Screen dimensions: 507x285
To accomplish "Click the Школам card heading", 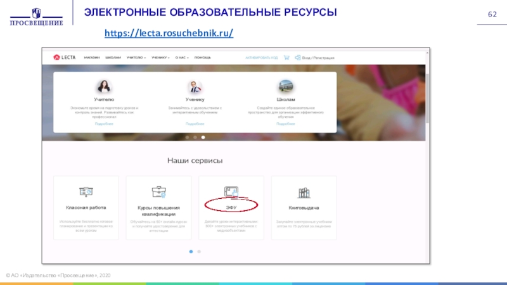I will (x=286, y=99).
